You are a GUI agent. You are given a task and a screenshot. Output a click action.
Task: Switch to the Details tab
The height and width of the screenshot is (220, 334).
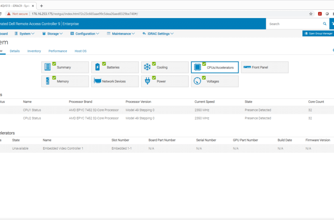tap(15, 51)
